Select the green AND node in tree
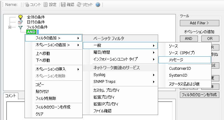Image resolution: width=224 pixels, height=120 pixels. click(x=31, y=32)
